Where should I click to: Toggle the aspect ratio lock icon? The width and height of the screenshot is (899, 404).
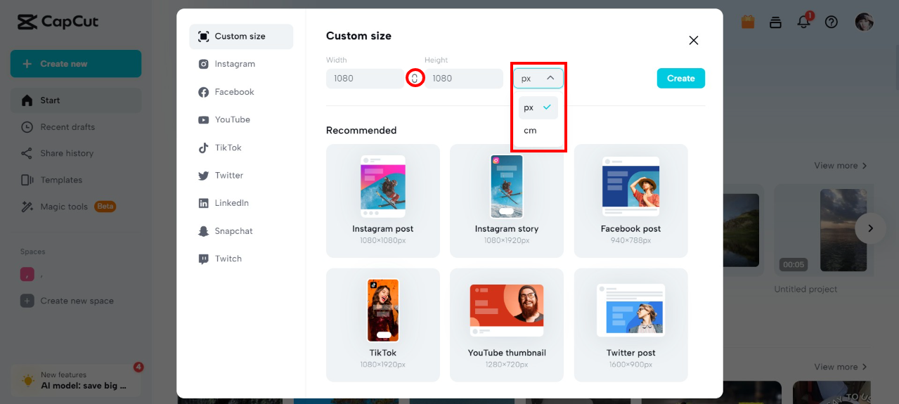415,78
